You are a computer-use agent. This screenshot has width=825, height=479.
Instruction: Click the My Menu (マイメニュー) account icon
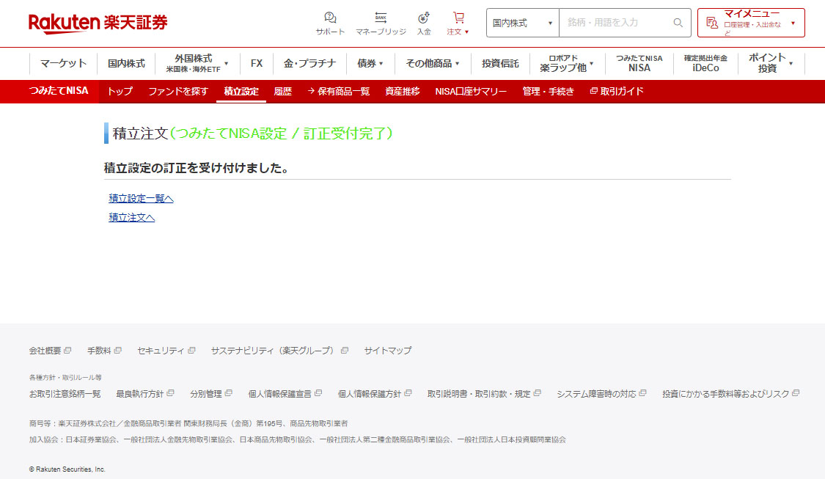click(711, 23)
